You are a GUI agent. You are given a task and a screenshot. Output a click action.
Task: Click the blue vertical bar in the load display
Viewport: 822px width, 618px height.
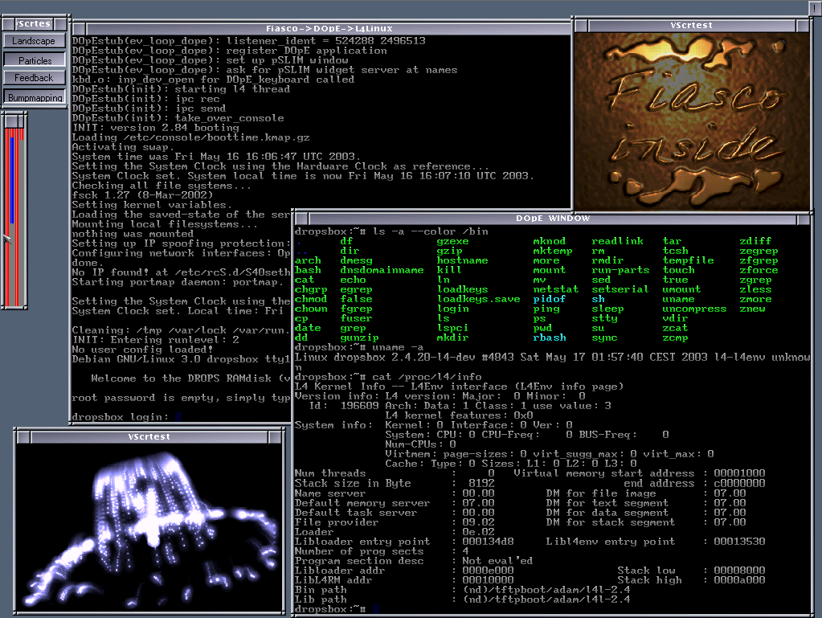pyautogui.click(x=12, y=180)
